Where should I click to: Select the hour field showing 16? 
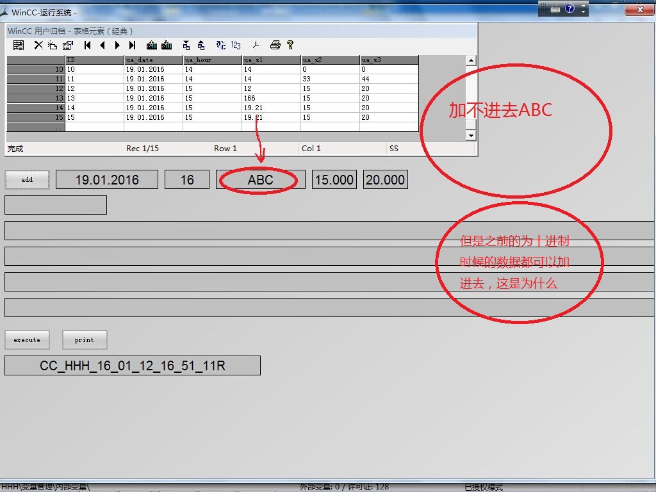click(x=187, y=179)
